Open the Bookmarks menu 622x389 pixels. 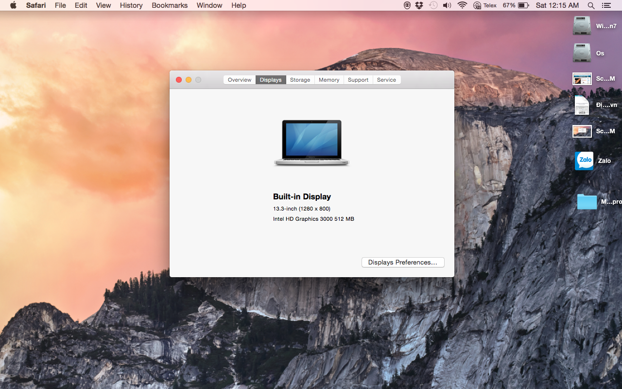point(170,5)
